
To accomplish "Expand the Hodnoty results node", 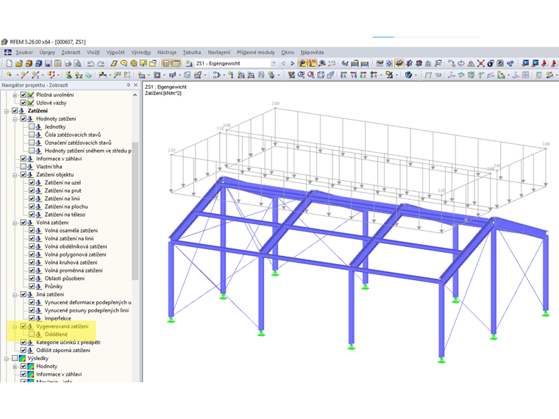I will click(15, 366).
